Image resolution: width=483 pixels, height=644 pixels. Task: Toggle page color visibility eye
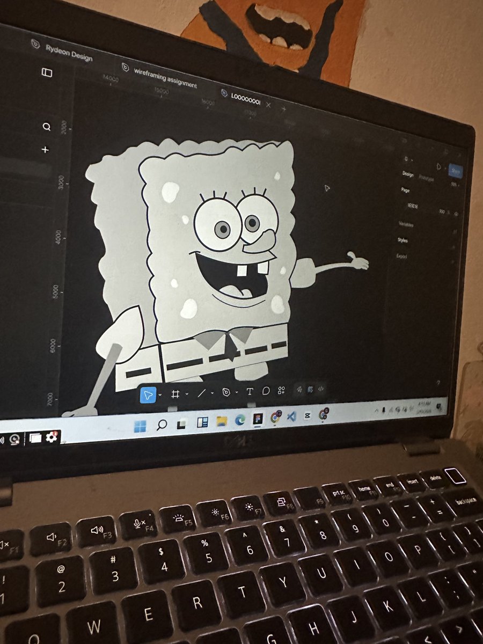point(456,214)
